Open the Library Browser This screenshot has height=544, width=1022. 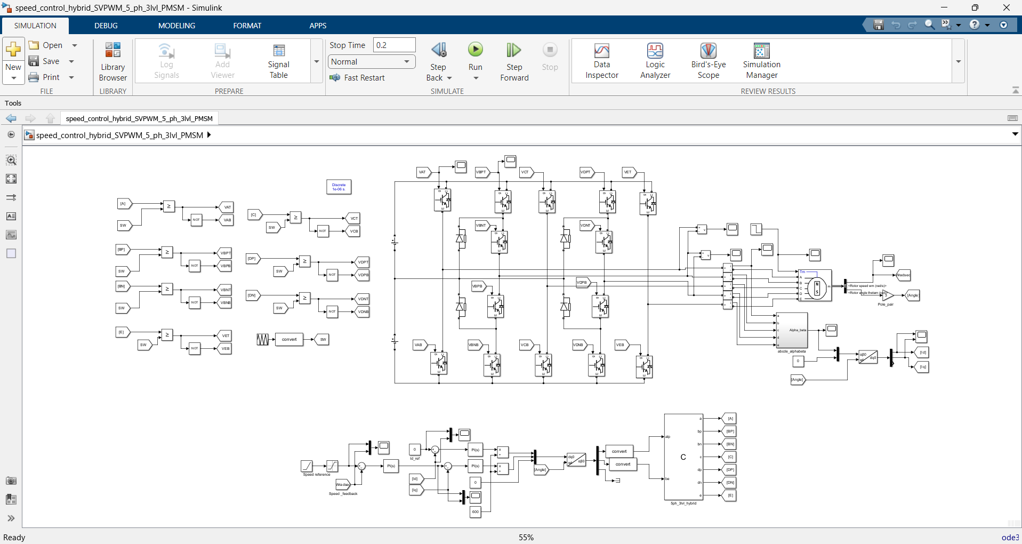tap(112, 61)
